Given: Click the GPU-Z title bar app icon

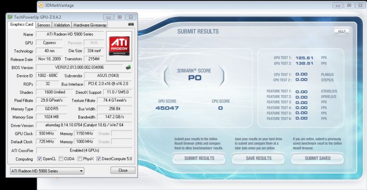Looking at the screenshot, I should [x=10, y=17].
